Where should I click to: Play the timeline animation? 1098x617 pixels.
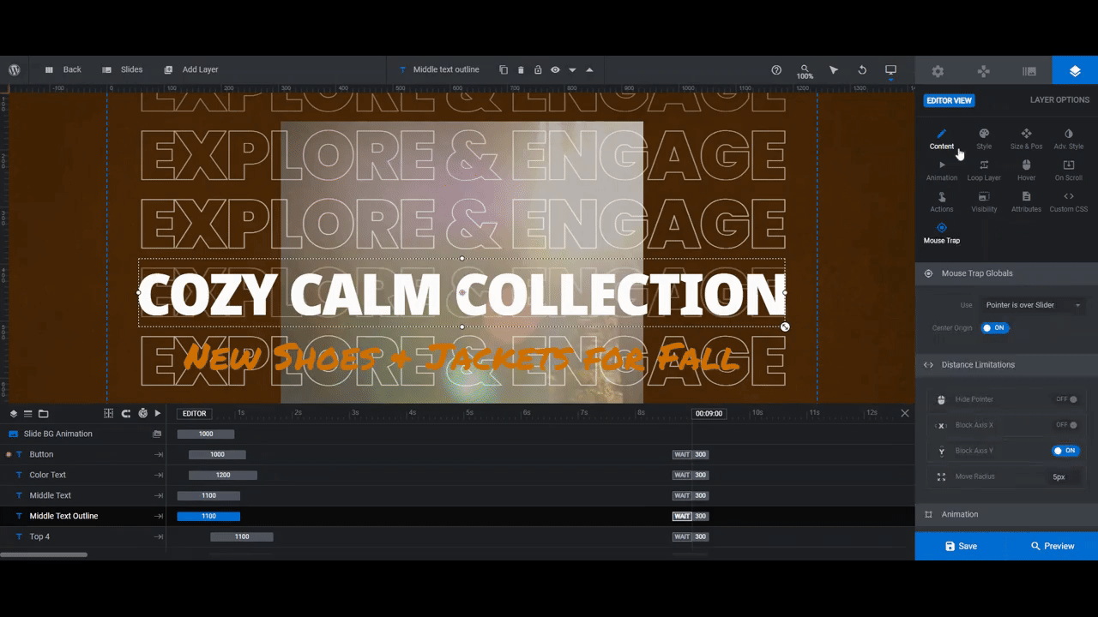tap(158, 413)
